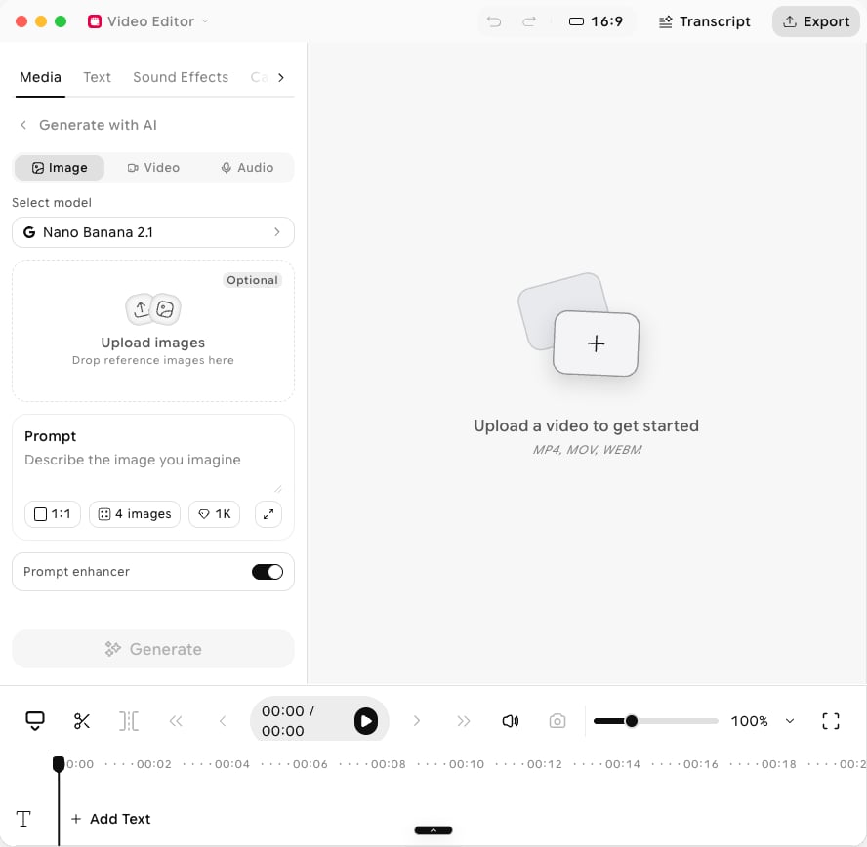The width and height of the screenshot is (867, 847).
Task: Jump forward with double right chevrons
Action: point(464,721)
